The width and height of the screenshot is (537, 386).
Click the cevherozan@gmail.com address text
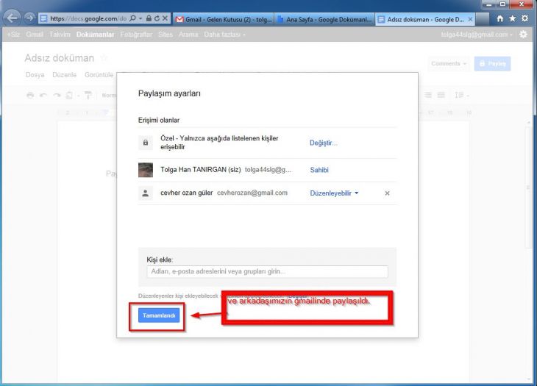[252, 193]
